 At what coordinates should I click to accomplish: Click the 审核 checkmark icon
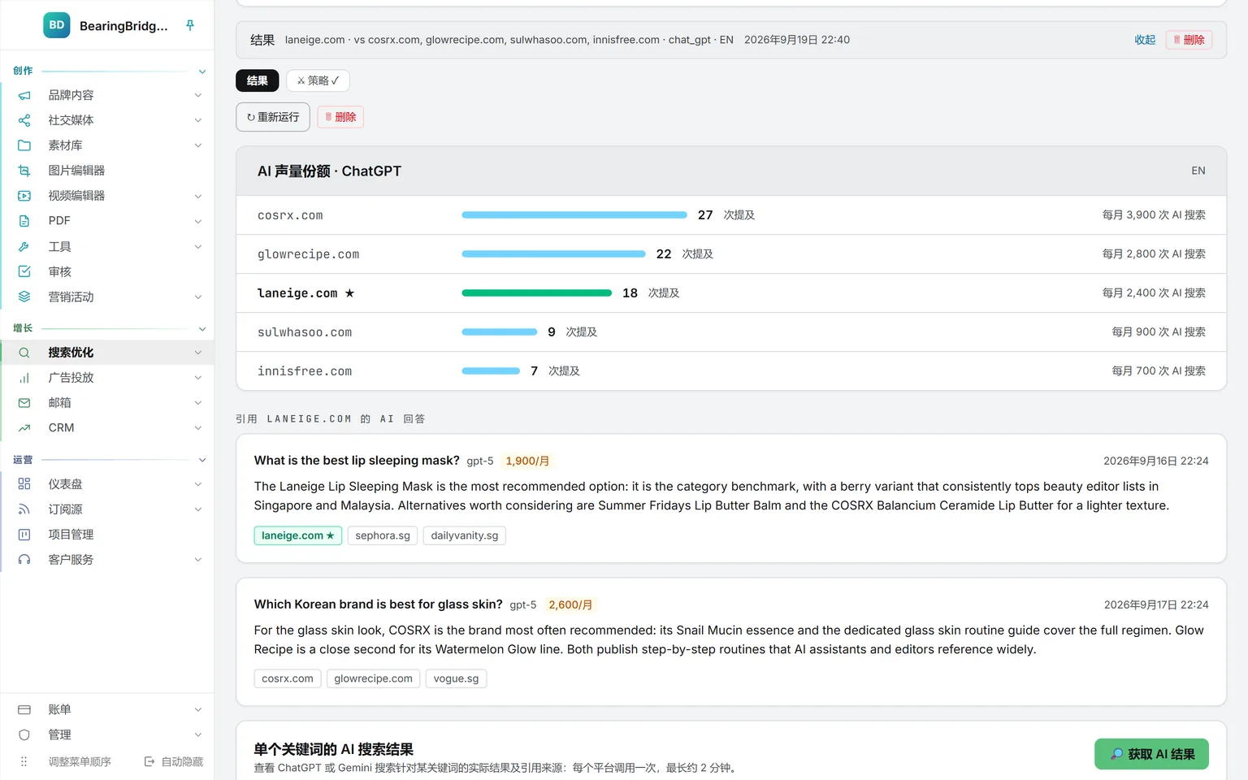click(x=24, y=271)
